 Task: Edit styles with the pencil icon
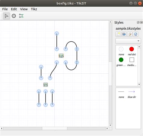tap(130, 34)
